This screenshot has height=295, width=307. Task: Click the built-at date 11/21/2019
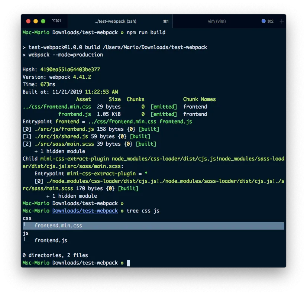coord(67,92)
